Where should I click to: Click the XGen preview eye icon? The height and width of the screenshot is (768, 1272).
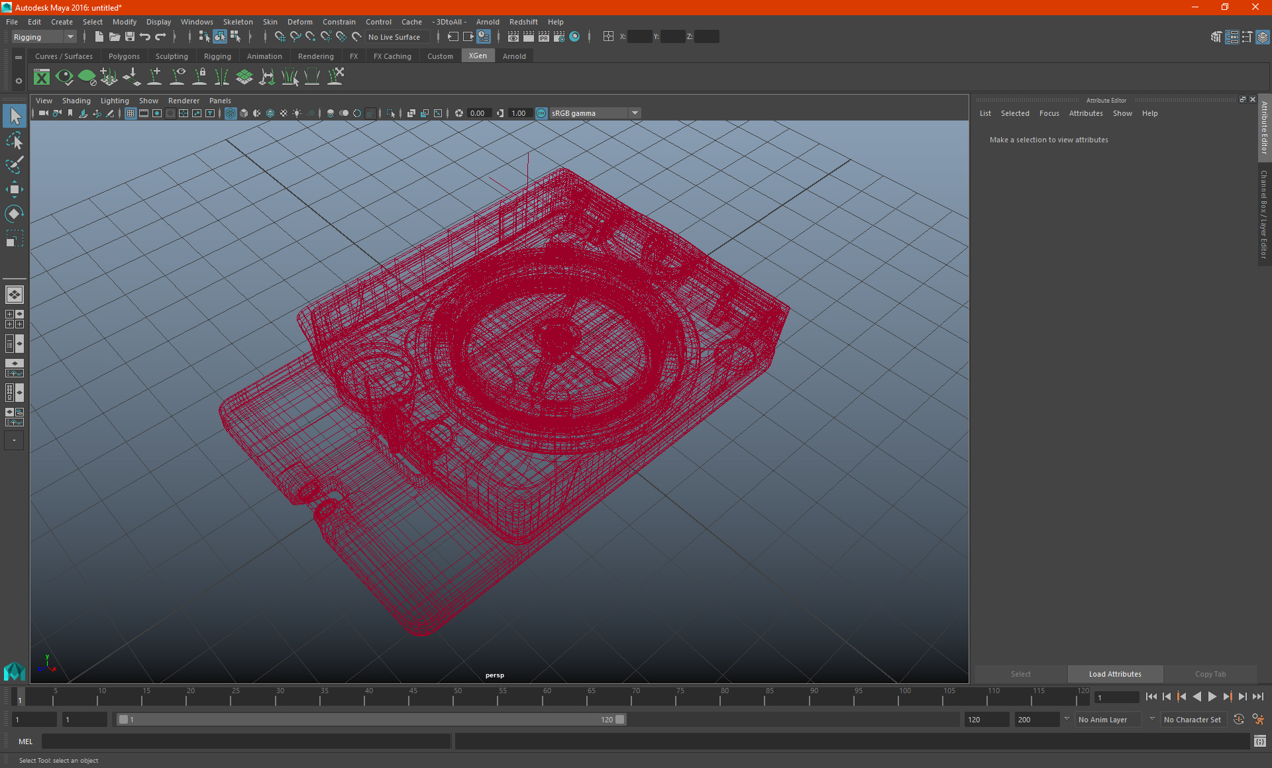[x=64, y=77]
